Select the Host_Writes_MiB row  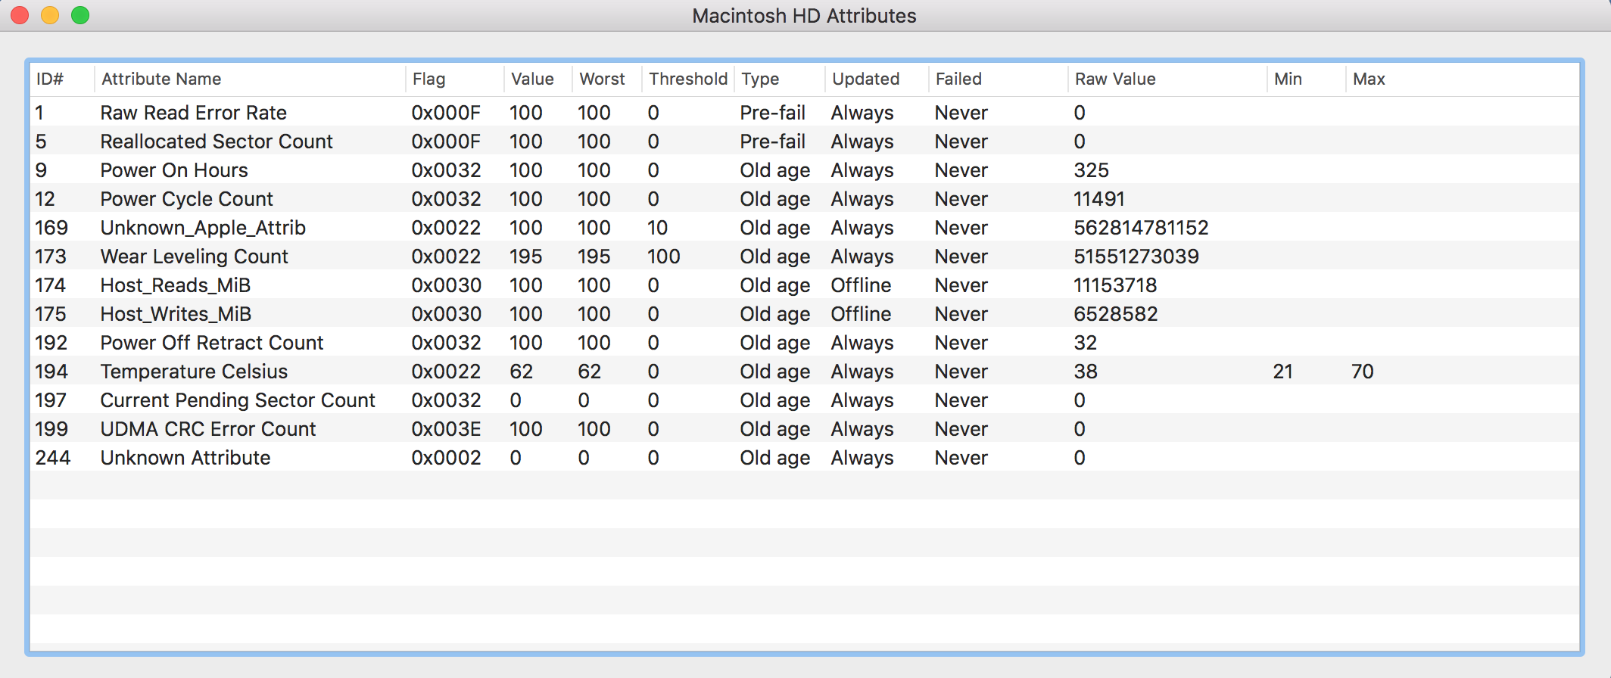[805, 314]
